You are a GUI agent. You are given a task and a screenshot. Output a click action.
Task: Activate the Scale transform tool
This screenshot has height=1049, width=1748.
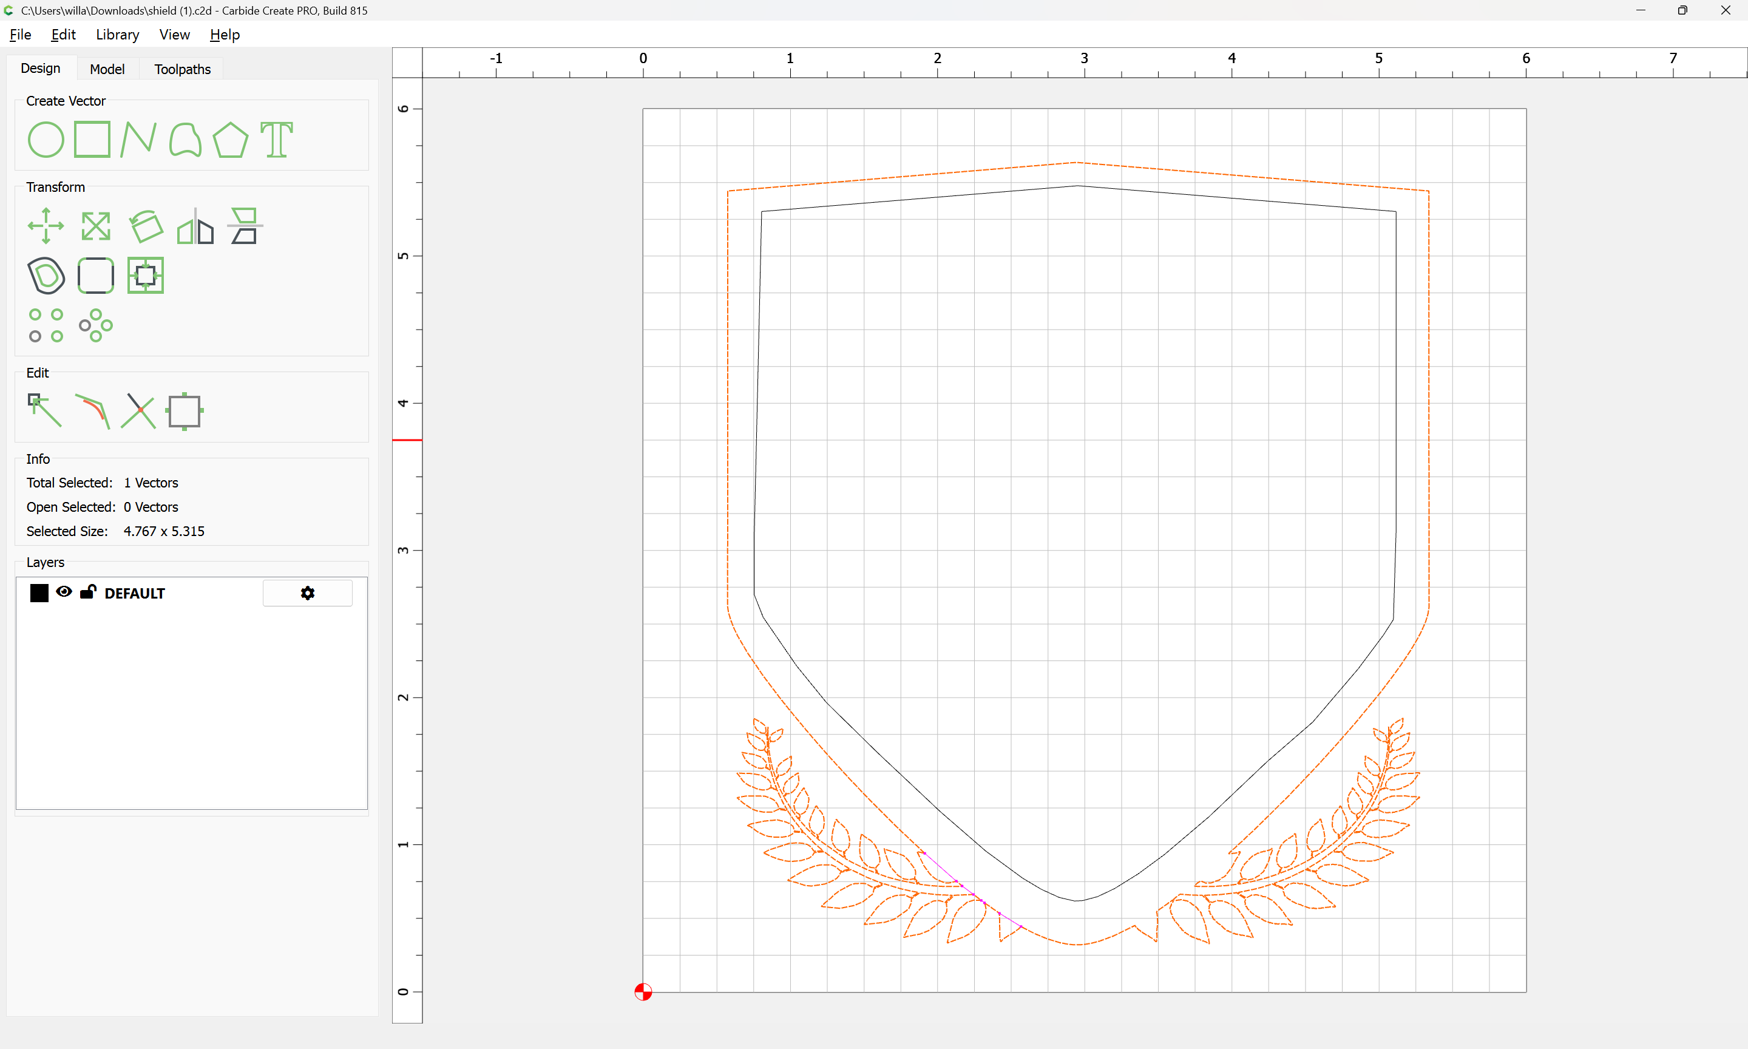pos(95,226)
